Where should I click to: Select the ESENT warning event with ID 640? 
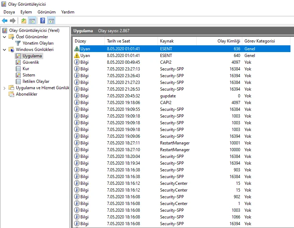click(166, 56)
